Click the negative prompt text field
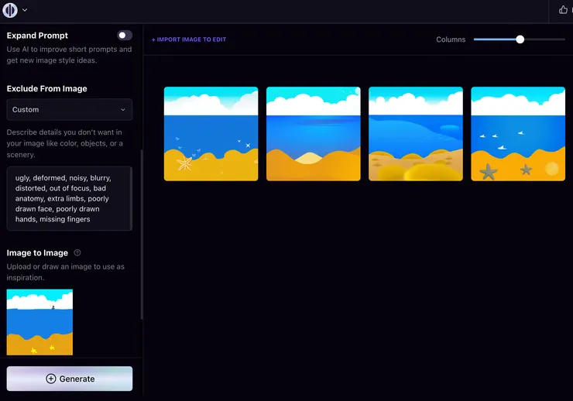This screenshot has width=573, height=401. (x=70, y=199)
